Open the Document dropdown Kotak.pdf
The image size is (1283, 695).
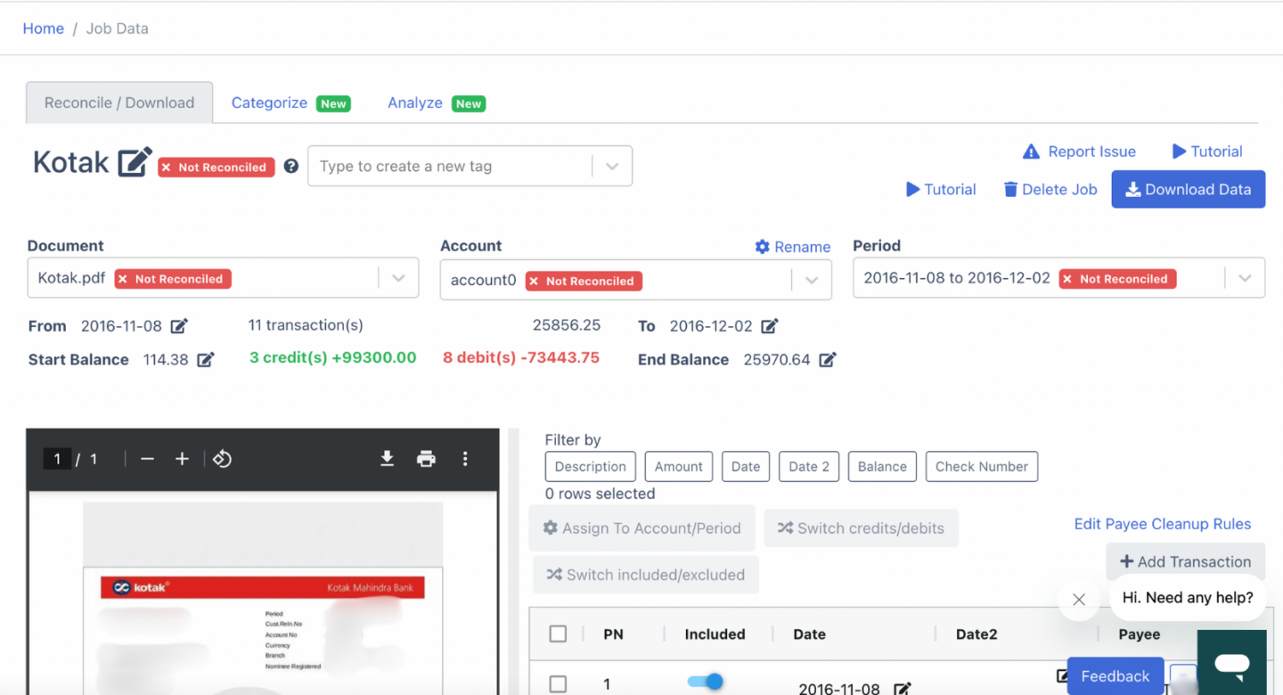[x=223, y=279]
